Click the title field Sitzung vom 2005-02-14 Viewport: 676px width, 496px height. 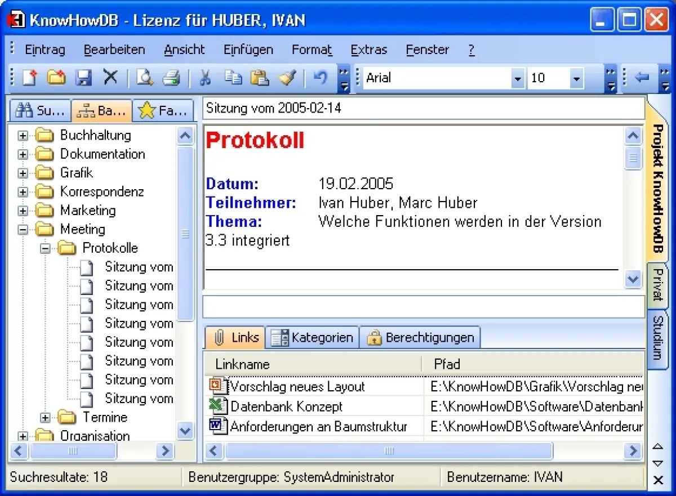click(x=422, y=108)
